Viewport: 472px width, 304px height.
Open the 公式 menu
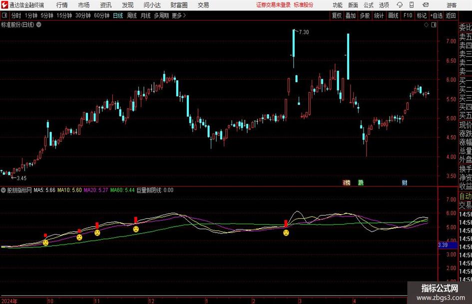pyautogui.click(x=368, y=5)
